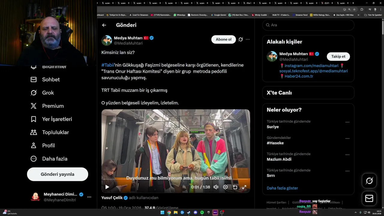Image resolution: width=384 pixels, height=216 pixels.
Task: Click Daha fazla göster link
Action: [282, 188]
